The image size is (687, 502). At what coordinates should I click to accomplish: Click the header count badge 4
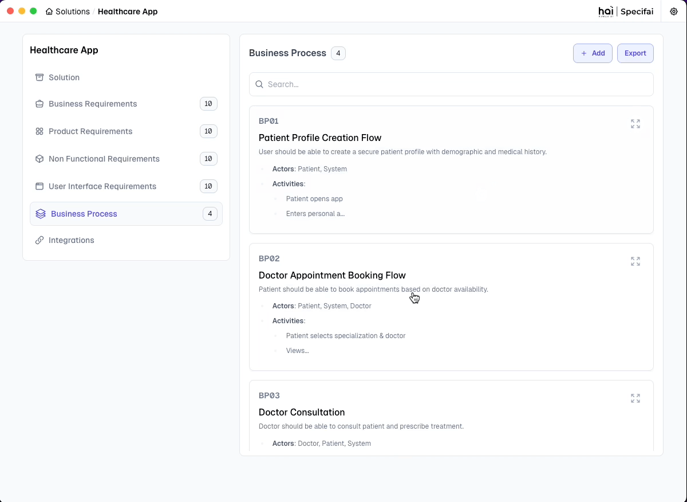tap(338, 53)
